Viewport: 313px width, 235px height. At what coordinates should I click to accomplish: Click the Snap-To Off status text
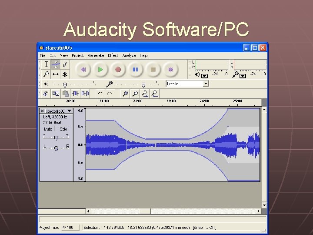(204, 228)
